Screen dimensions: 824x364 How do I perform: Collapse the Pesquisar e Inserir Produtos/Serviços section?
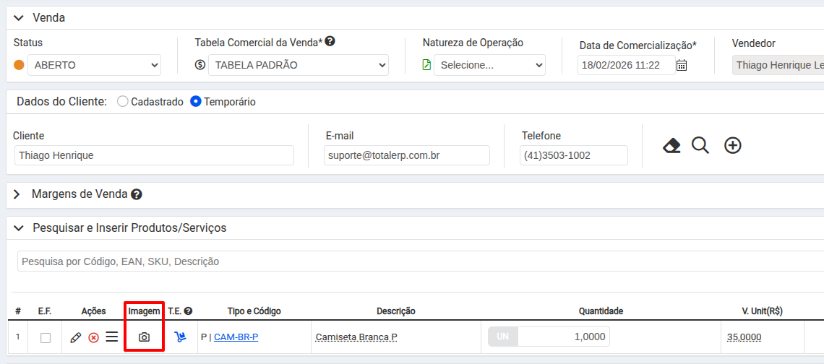pyautogui.click(x=18, y=228)
